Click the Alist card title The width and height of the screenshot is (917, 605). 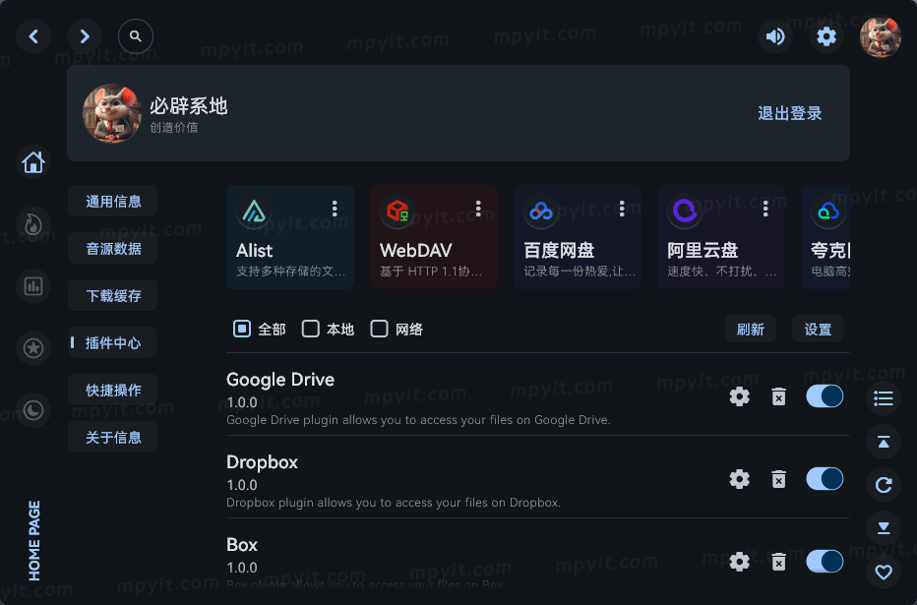[255, 250]
